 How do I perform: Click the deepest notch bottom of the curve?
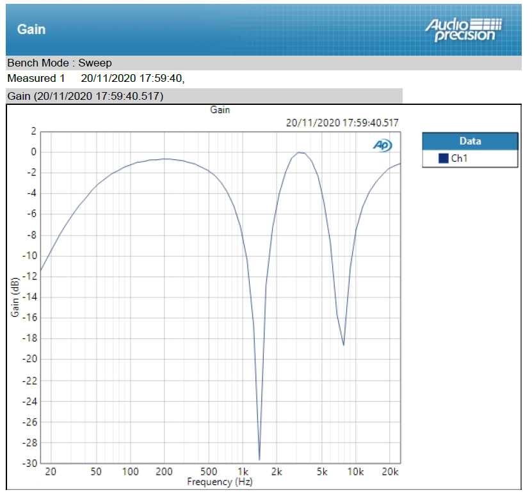coord(259,460)
